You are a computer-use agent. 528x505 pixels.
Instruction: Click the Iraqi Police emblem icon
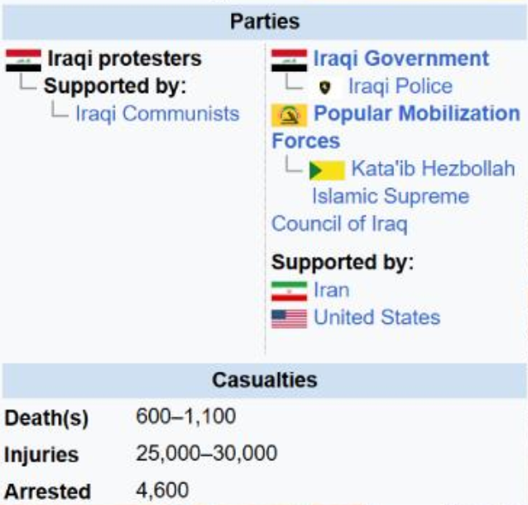click(324, 87)
